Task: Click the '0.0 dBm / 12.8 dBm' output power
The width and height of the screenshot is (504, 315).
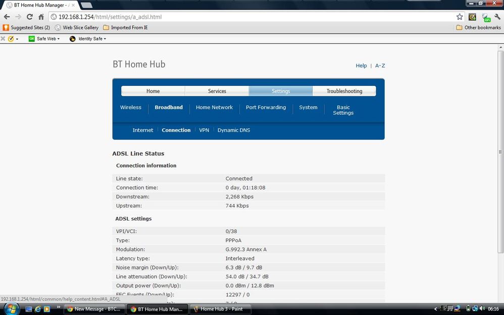Action: (x=250, y=285)
